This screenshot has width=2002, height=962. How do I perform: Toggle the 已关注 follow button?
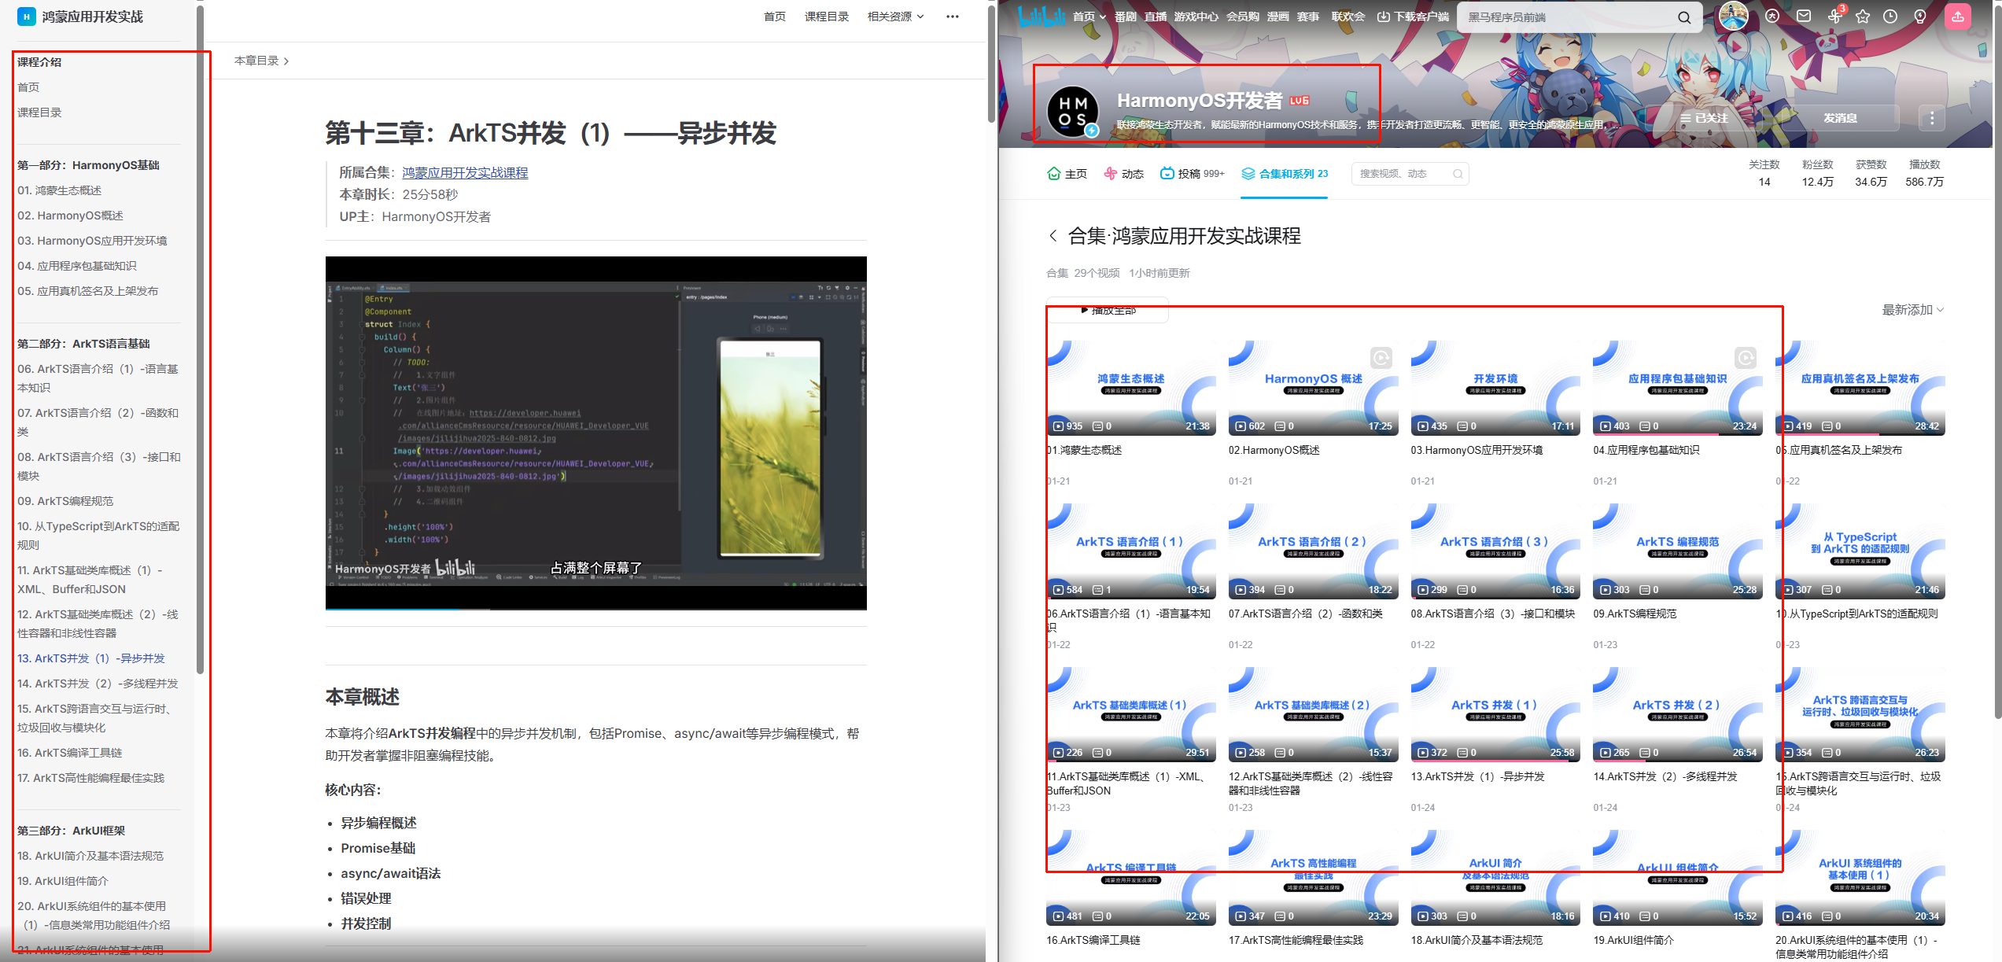tap(1704, 118)
